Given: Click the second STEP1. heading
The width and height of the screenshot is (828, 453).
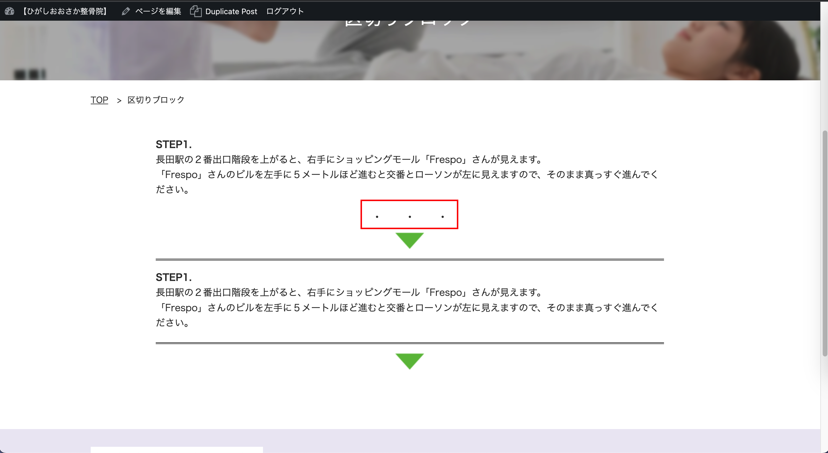Looking at the screenshot, I should click(x=173, y=277).
